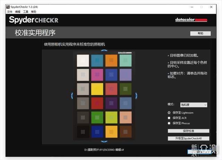The image size is (222, 160).
Task: Click the lime yellow-green patch in the fifth row
Action: pyautogui.click(x=111, y=118)
